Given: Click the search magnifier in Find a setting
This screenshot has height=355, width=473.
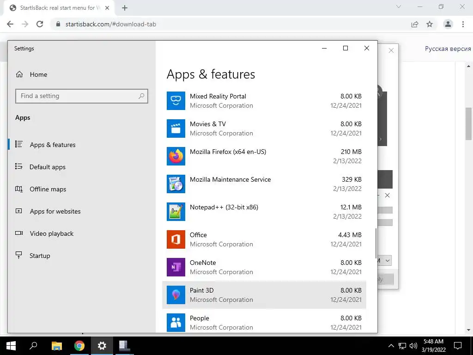Looking at the screenshot, I should [x=141, y=96].
